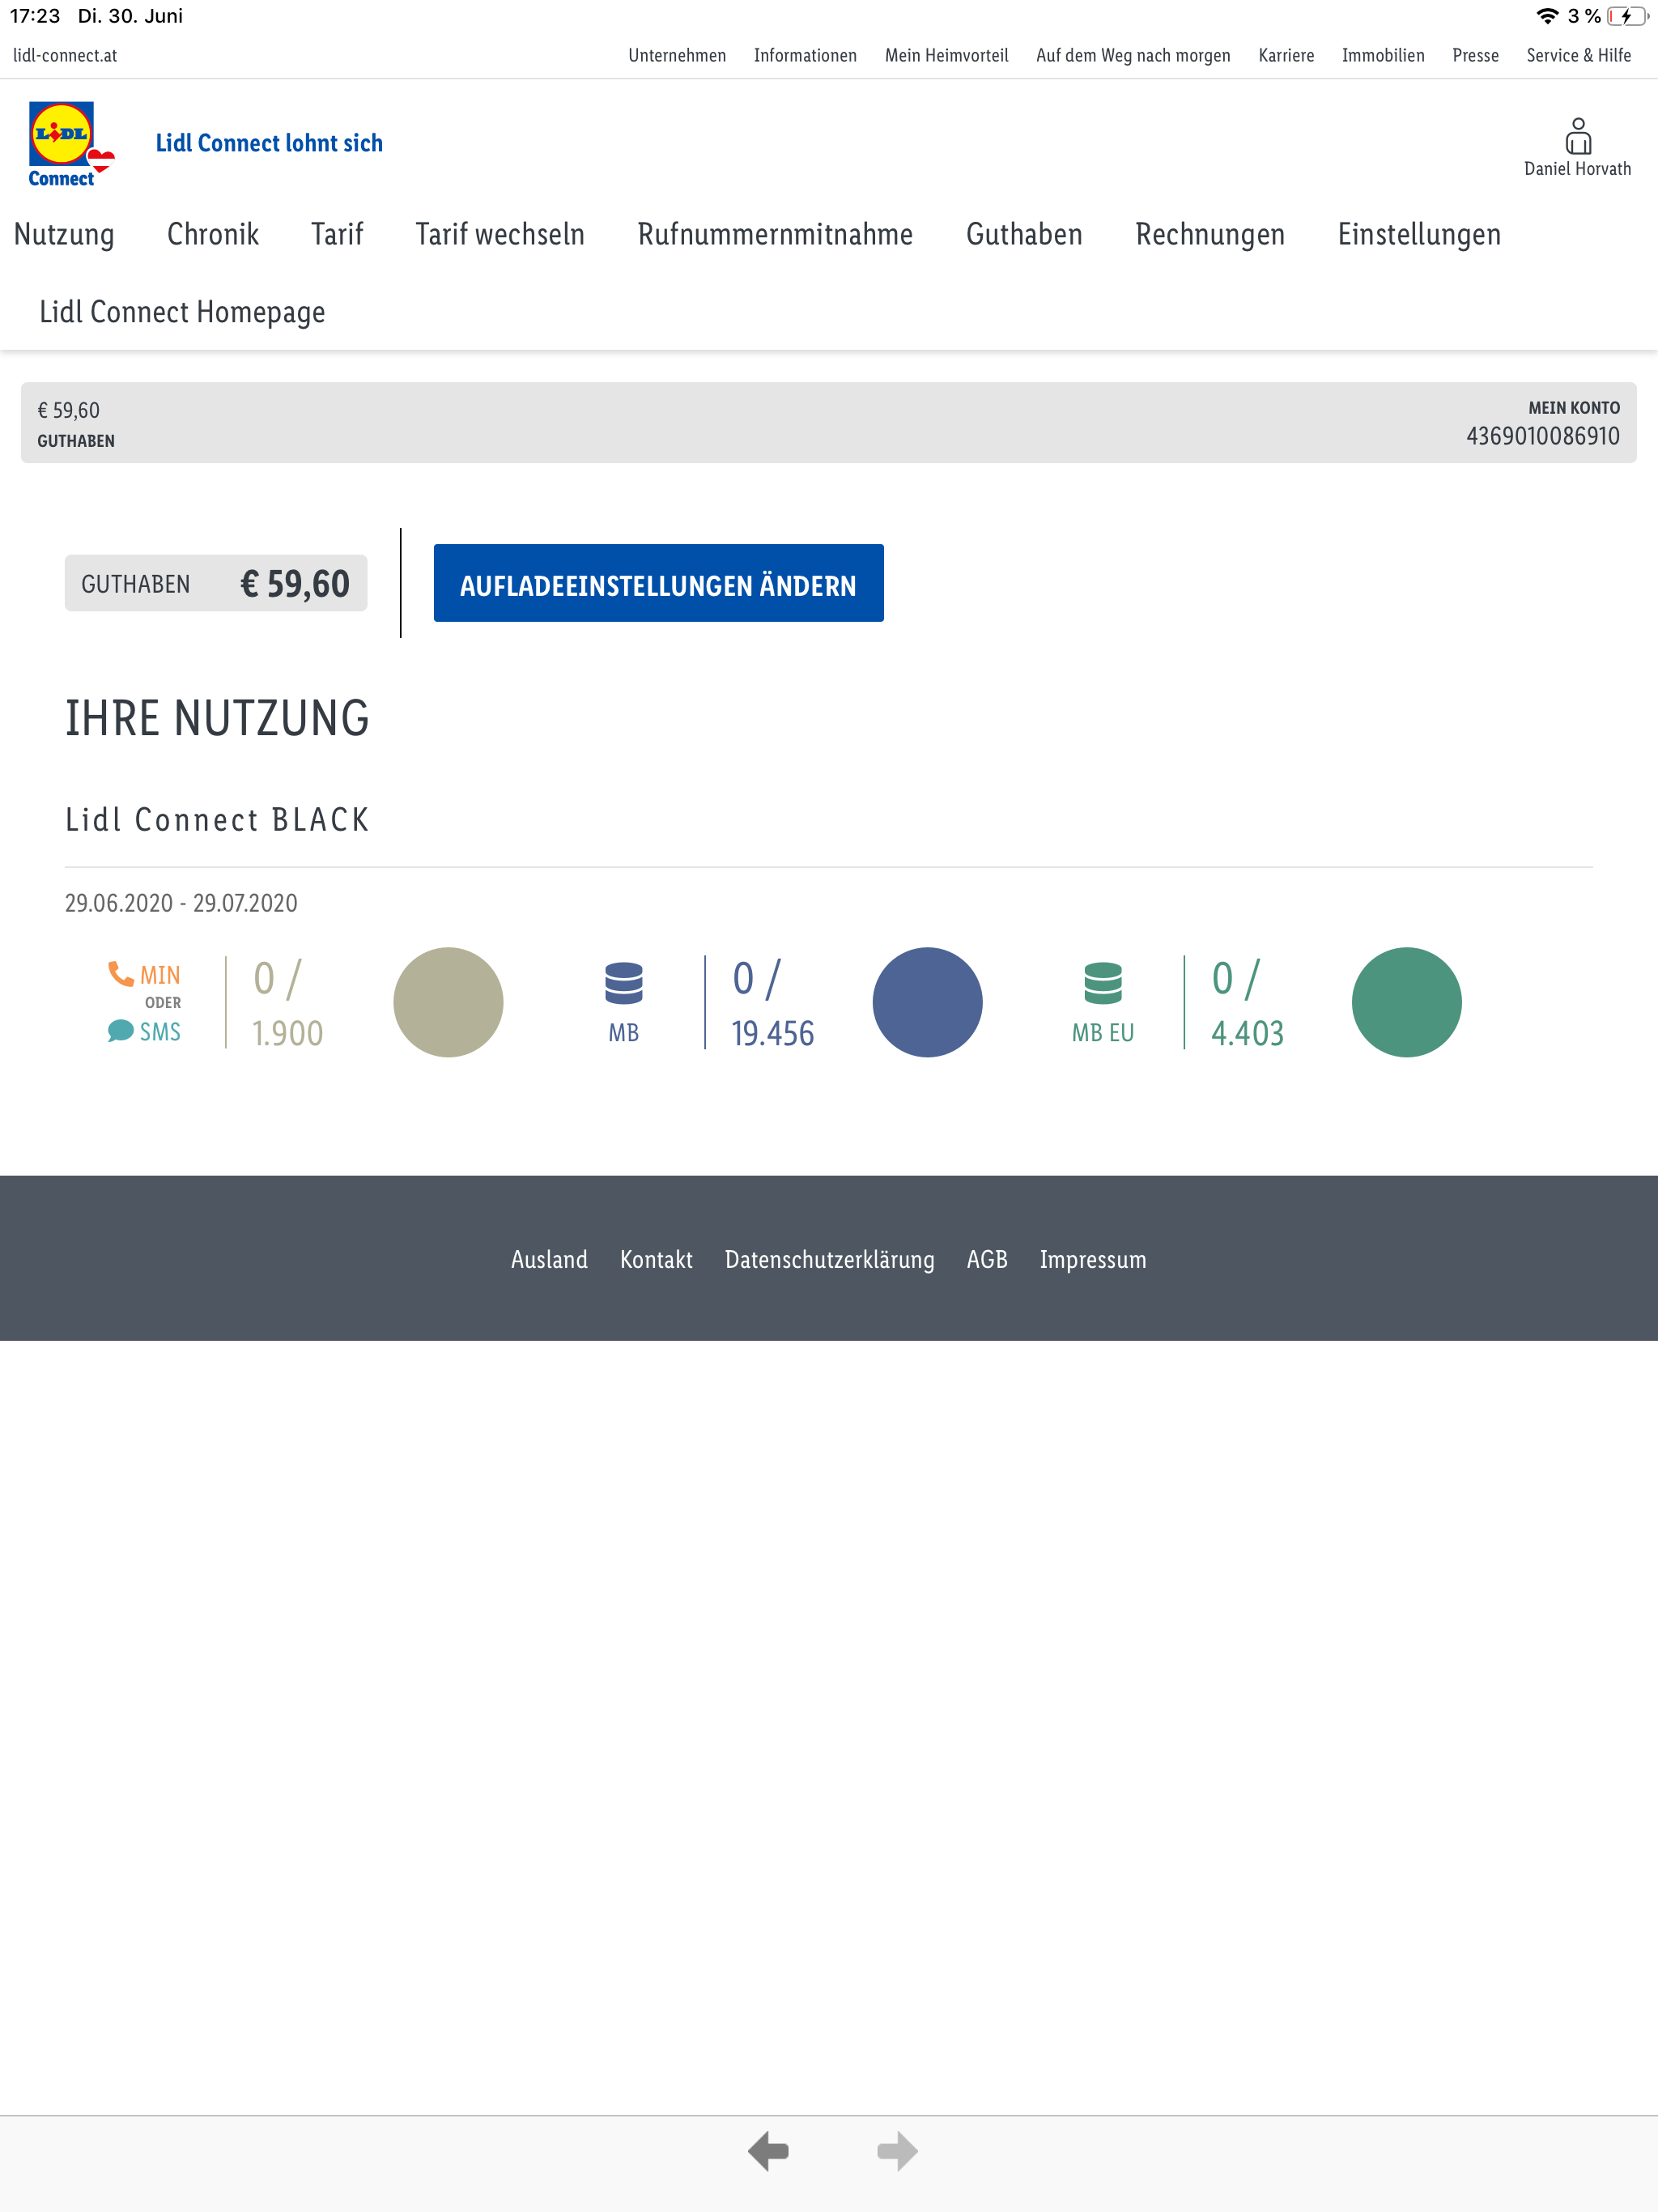Click the 1.900 minutes value

pos(287,1033)
